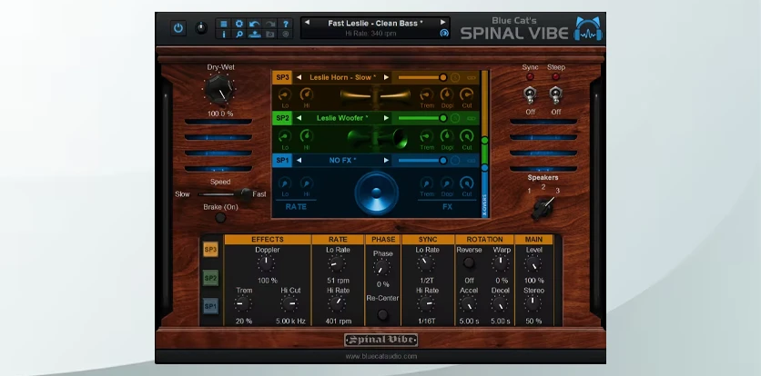Click the camera snapshot icon
The image size is (761, 376).
[270, 34]
